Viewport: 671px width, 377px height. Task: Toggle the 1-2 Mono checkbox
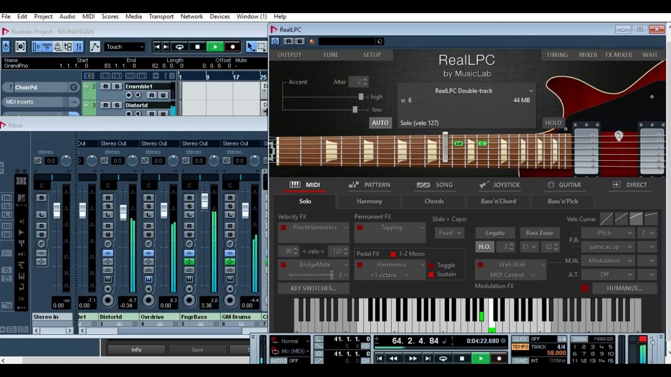tap(393, 254)
